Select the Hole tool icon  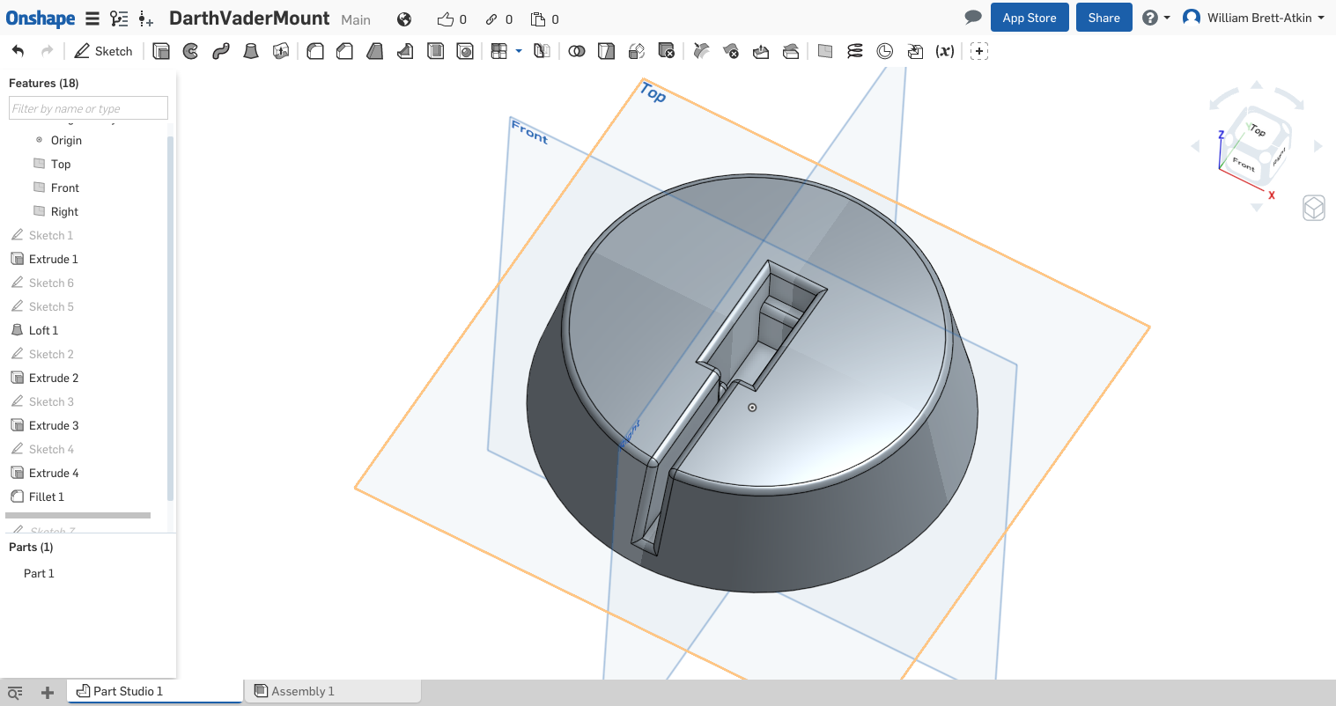(x=465, y=51)
